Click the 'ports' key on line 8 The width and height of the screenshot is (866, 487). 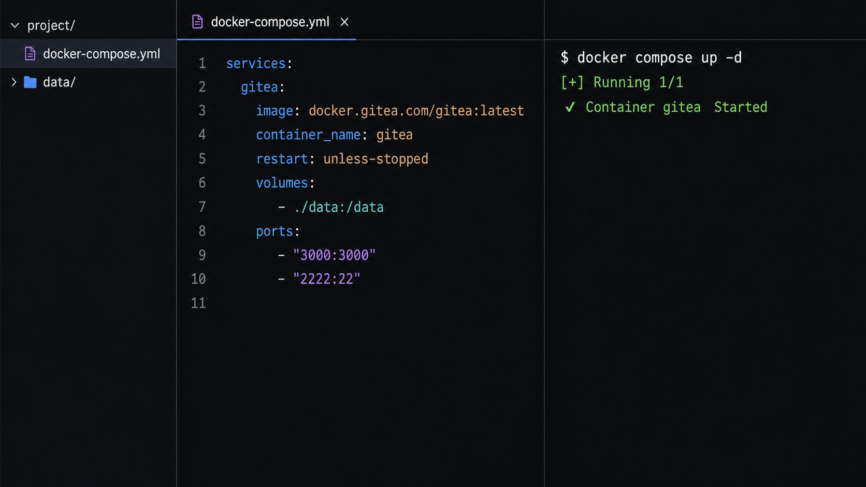pyautogui.click(x=275, y=231)
